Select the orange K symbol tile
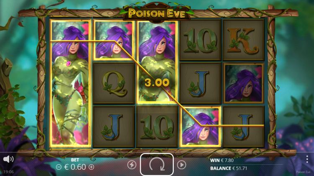 244,40
